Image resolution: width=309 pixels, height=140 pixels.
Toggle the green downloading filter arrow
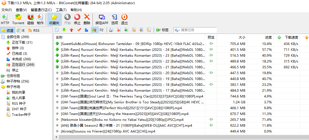pos(64,30)
